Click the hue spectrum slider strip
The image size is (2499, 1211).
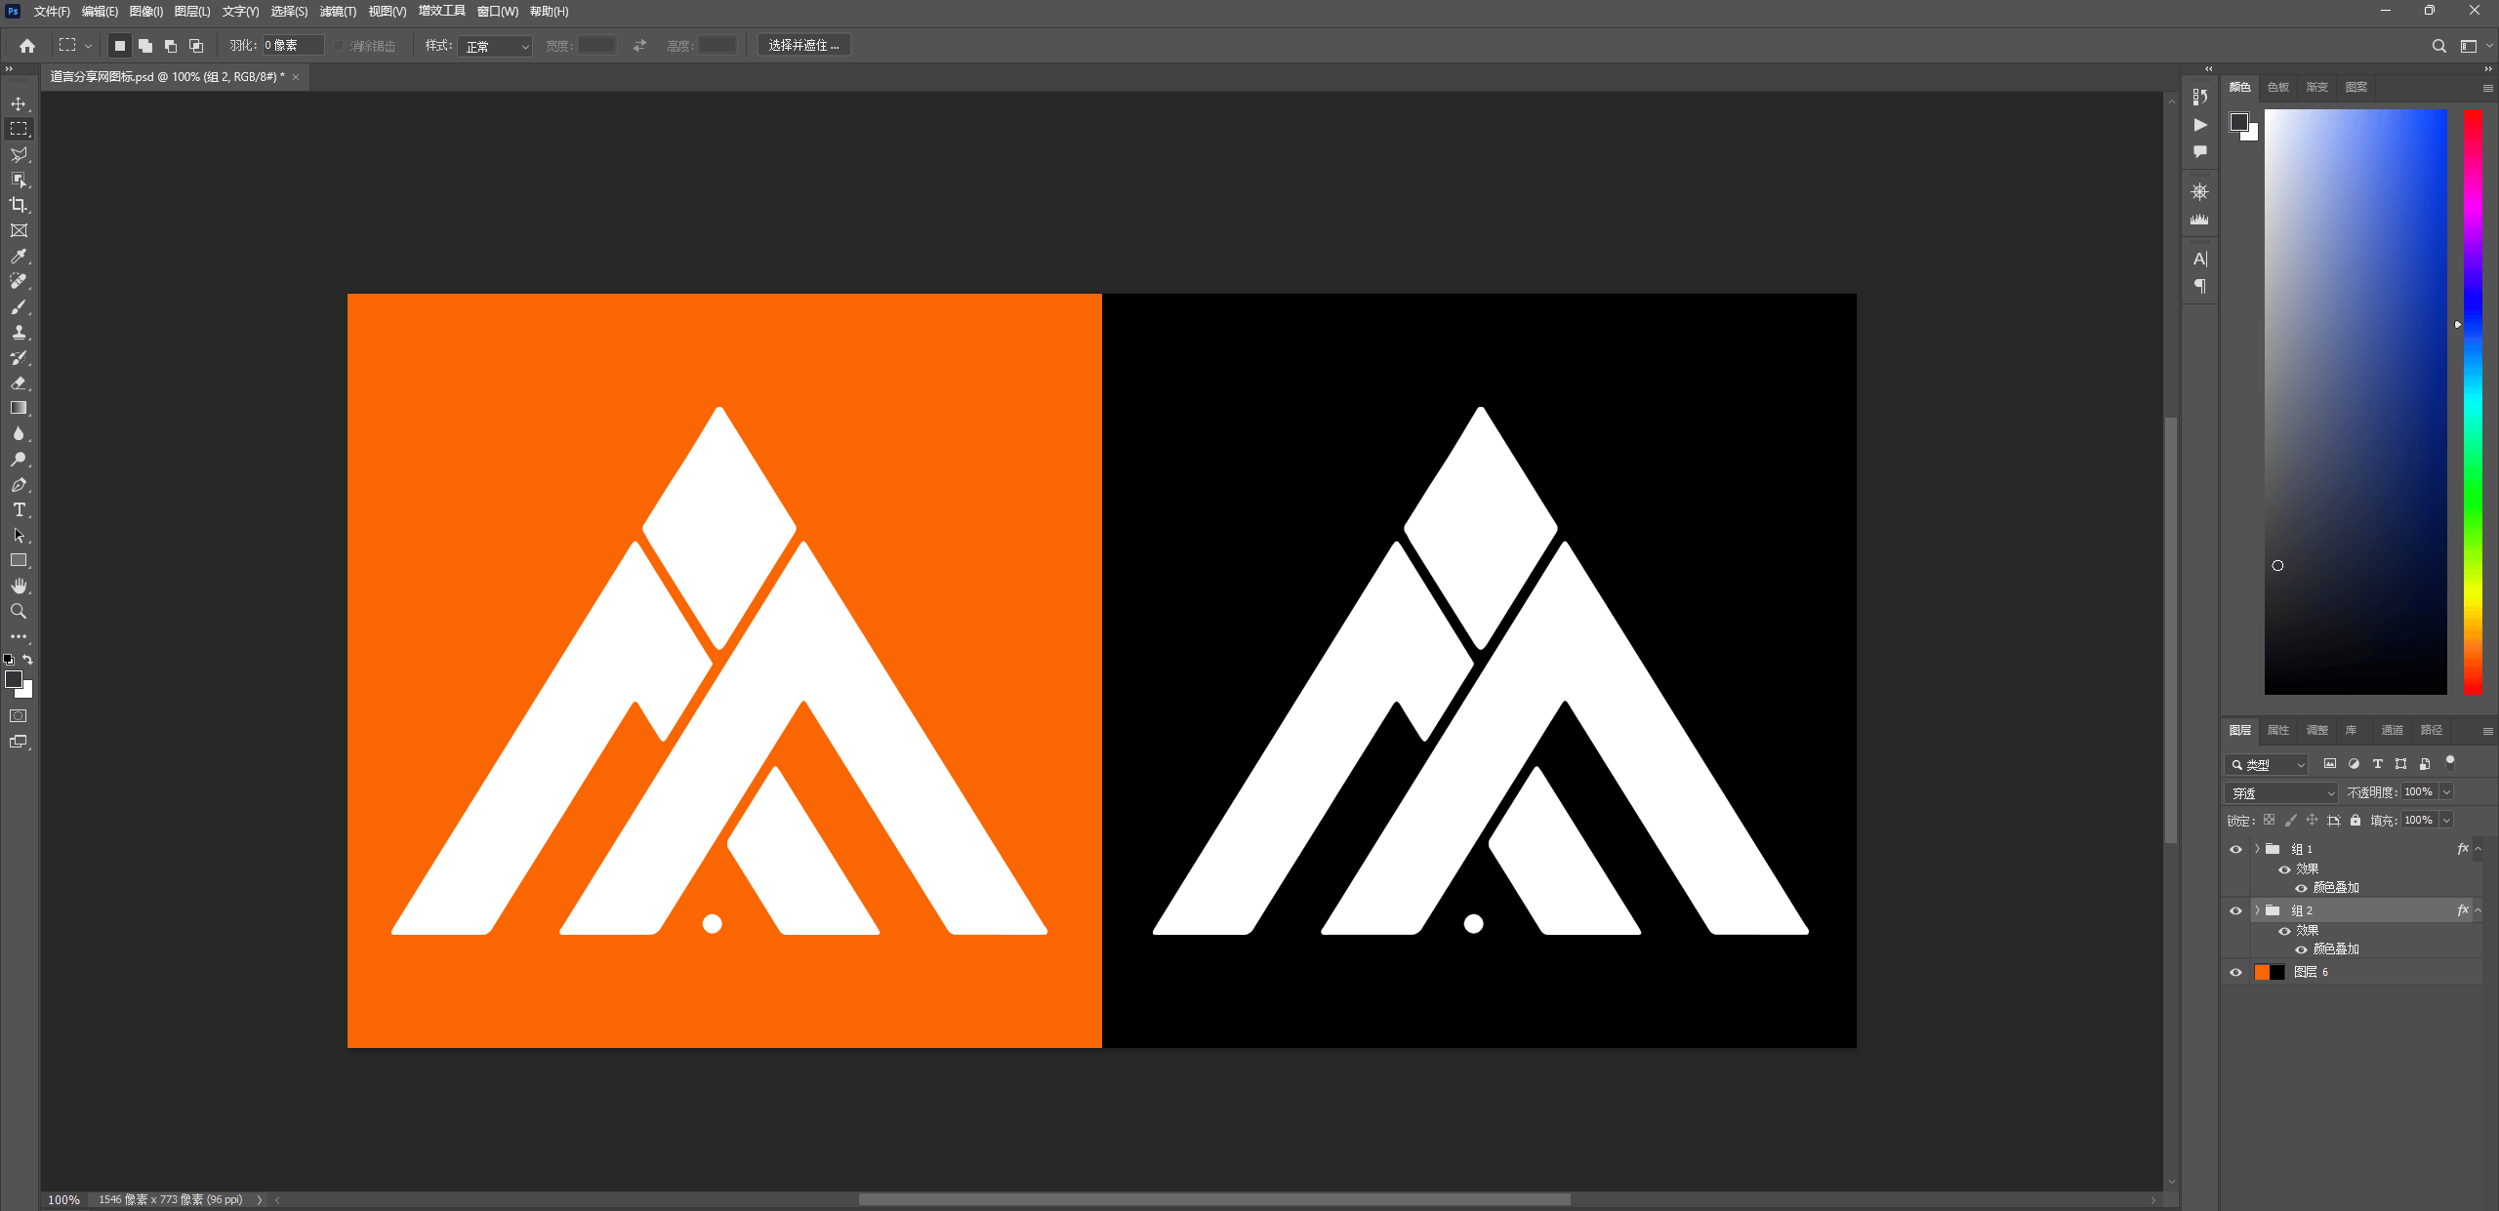pyautogui.click(x=2473, y=400)
